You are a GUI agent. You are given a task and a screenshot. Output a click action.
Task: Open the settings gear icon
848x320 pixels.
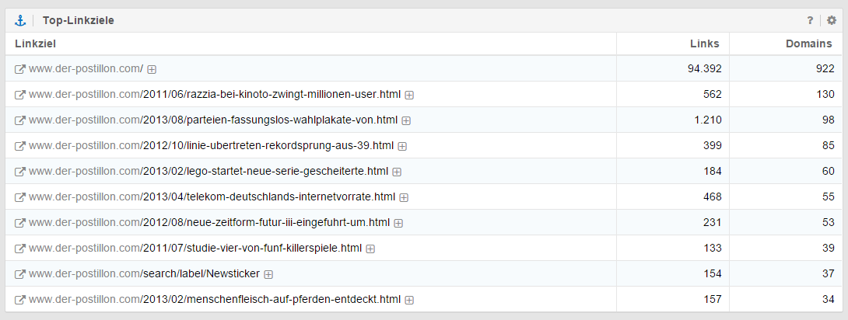pos(831,20)
